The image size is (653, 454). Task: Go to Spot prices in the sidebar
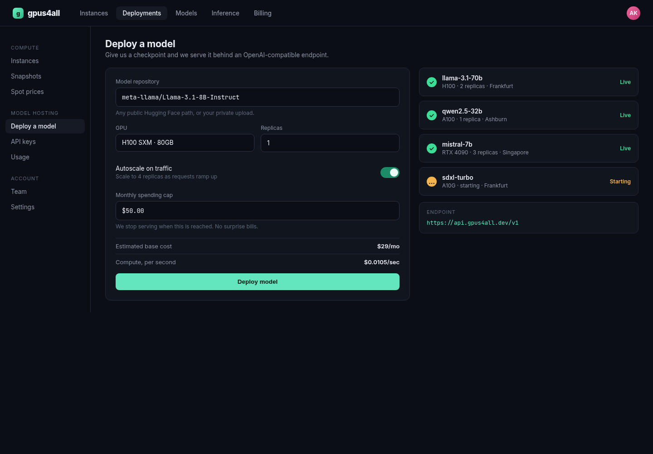(x=45, y=92)
